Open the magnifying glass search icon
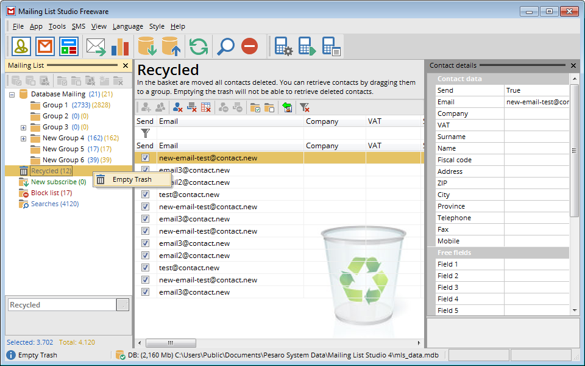585x366 pixels. [x=225, y=46]
